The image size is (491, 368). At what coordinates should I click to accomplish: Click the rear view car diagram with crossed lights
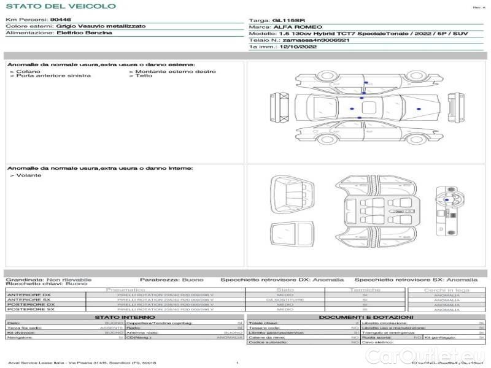coord(280,109)
